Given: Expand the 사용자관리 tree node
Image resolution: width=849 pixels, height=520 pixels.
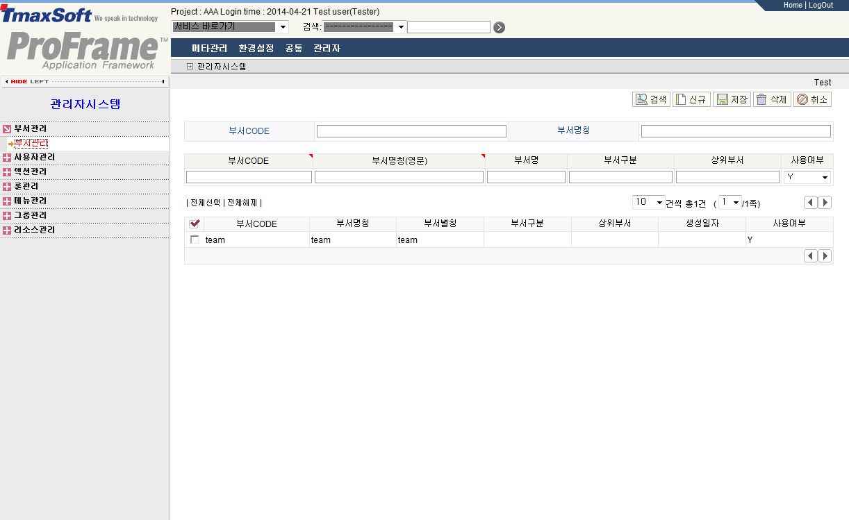Looking at the screenshot, I should click(7, 156).
